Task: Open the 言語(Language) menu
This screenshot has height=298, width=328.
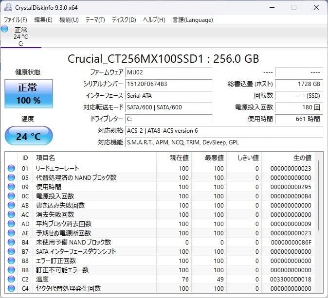Action: (x=193, y=20)
